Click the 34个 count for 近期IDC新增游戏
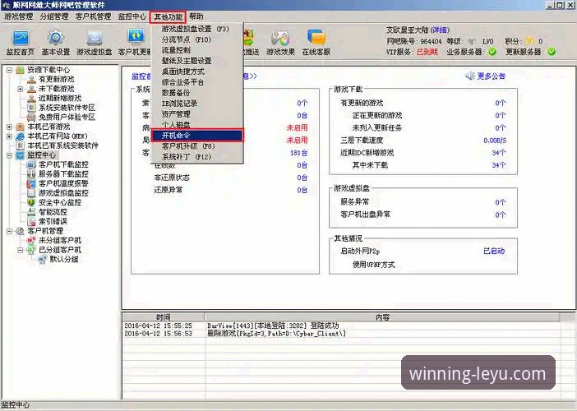 point(499,153)
